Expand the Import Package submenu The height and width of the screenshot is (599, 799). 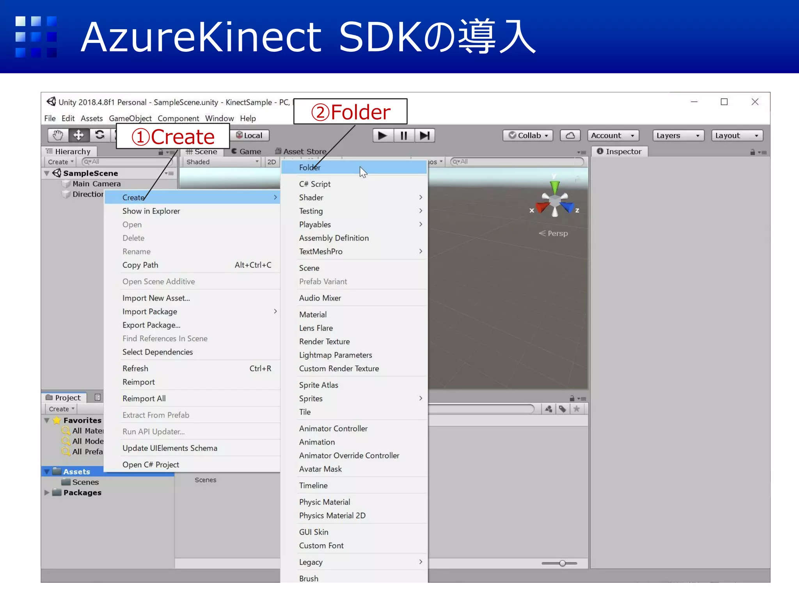tap(192, 312)
